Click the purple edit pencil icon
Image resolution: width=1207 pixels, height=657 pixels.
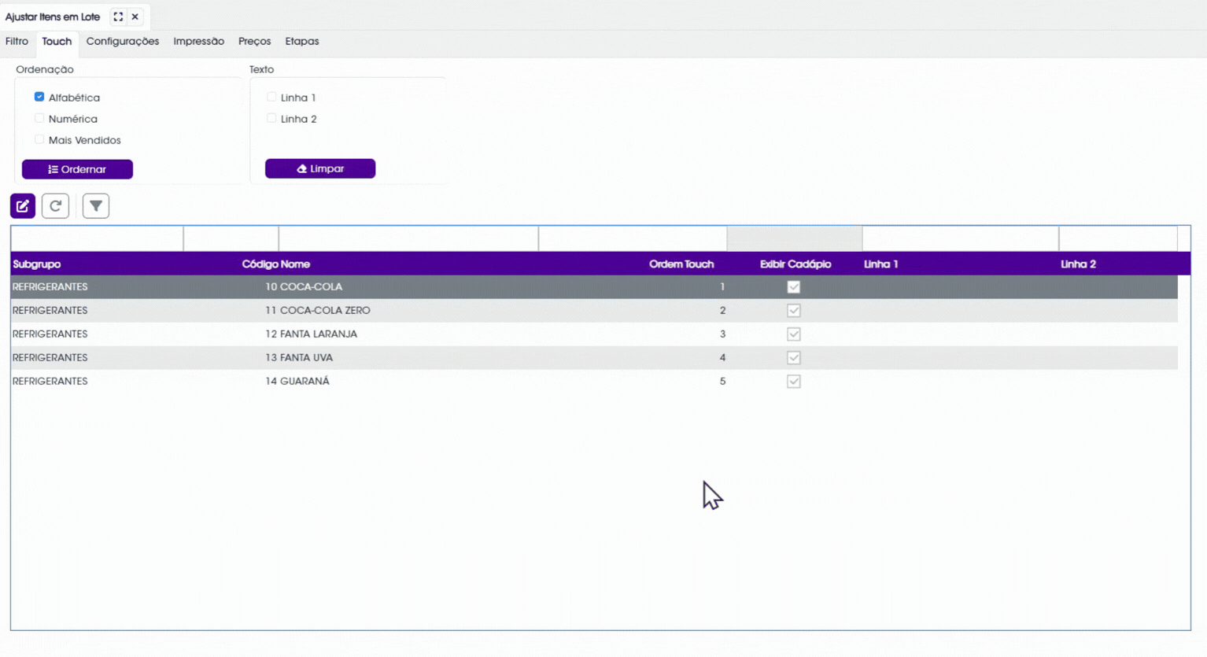[23, 206]
